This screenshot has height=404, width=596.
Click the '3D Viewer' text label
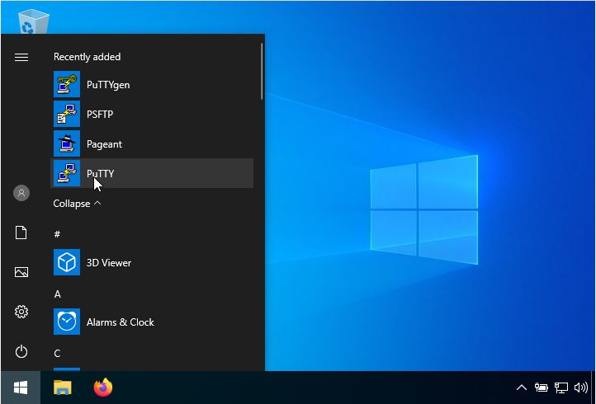click(109, 263)
